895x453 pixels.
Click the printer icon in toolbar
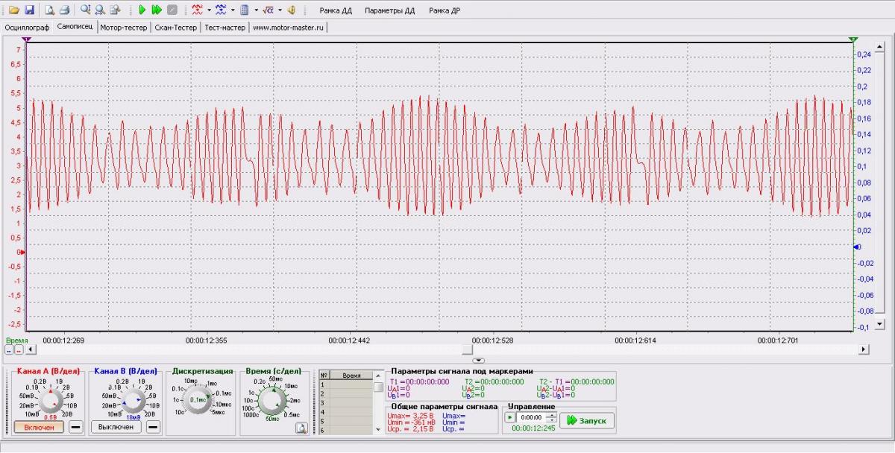point(64,10)
